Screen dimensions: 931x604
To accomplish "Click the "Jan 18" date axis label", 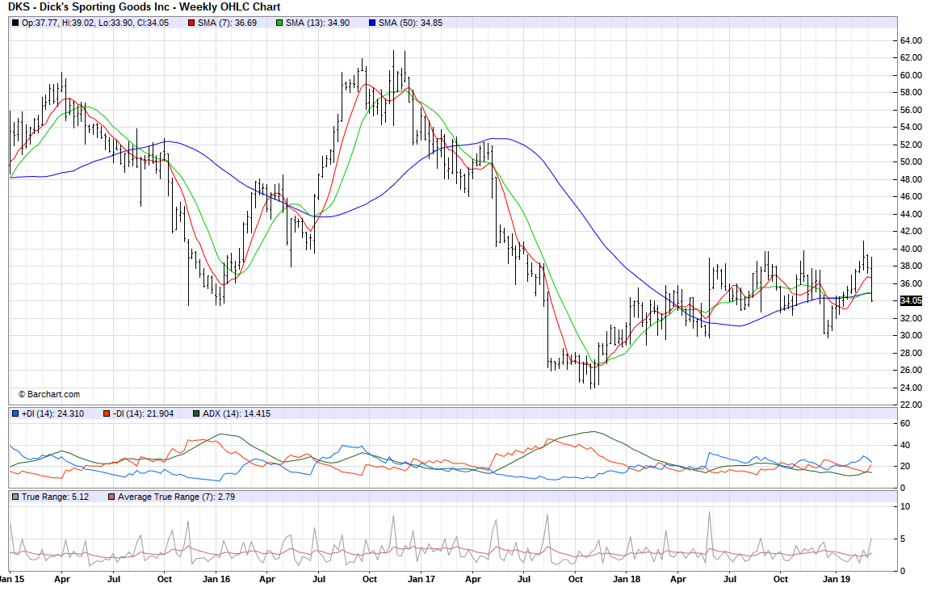I will click(627, 580).
